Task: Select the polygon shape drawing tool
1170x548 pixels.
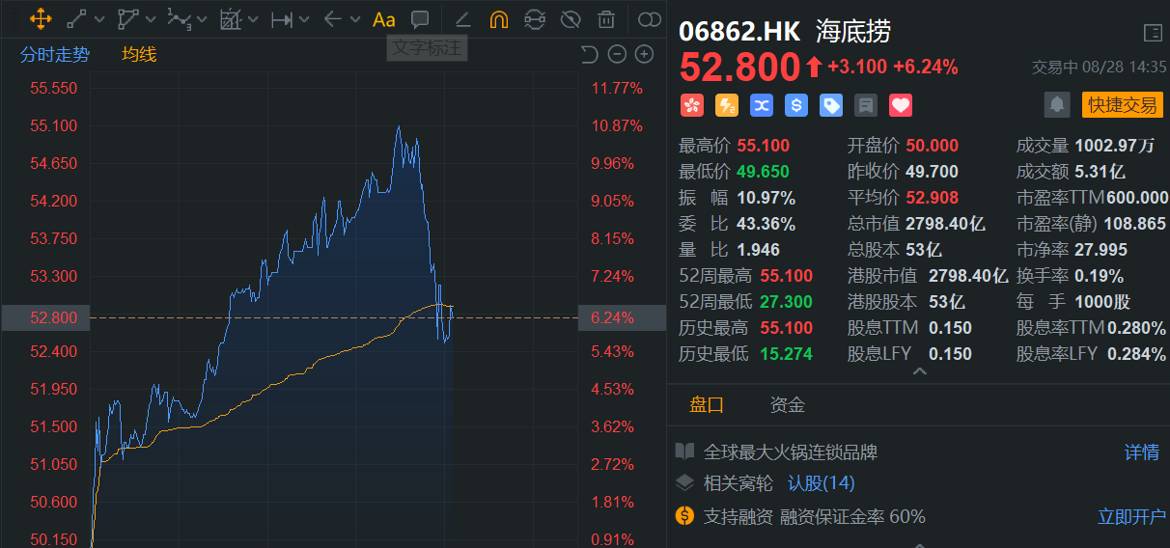Action: pyautogui.click(x=126, y=18)
